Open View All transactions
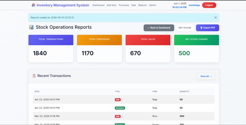This screenshot has height=125, width=246. [x=206, y=76]
